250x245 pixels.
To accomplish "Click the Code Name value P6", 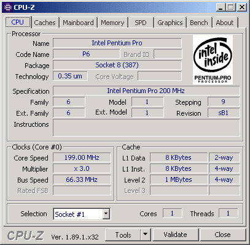I will pyautogui.click(x=86, y=54).
